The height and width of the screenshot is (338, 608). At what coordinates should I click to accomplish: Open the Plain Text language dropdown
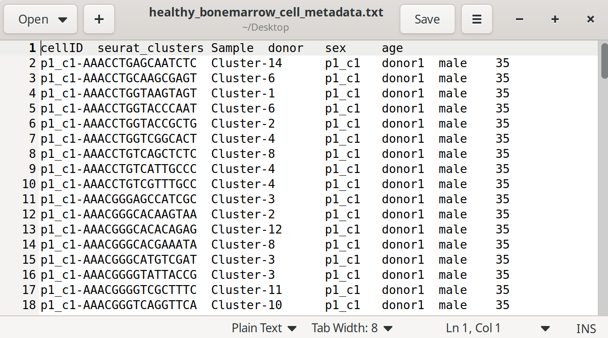(264, 328)
